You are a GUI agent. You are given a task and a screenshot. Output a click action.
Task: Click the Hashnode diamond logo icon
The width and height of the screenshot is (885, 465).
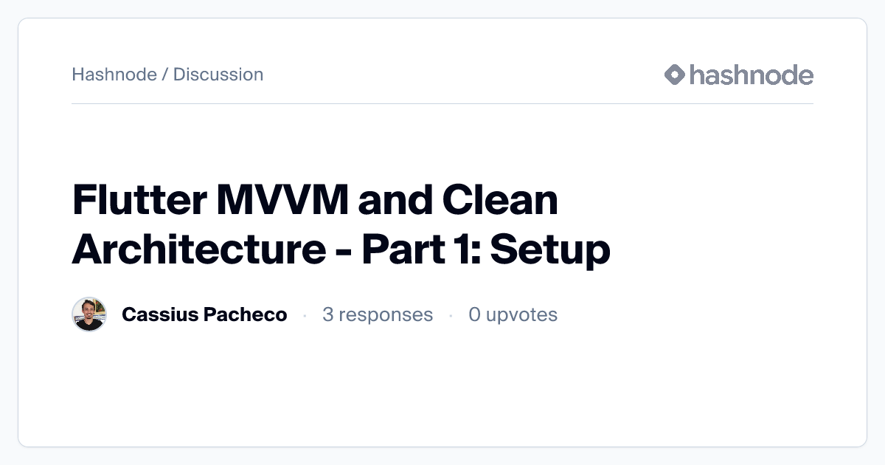pyautogui.click(x=675, y=75)
